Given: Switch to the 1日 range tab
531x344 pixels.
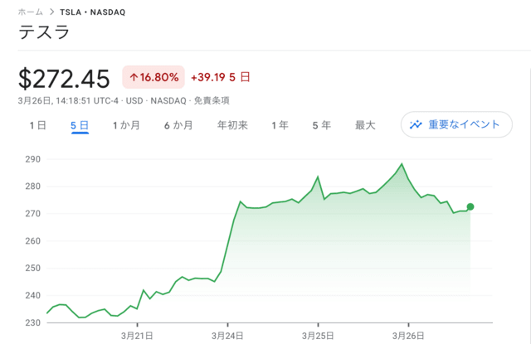Looking at the screenshot, I should click(37, 125).
